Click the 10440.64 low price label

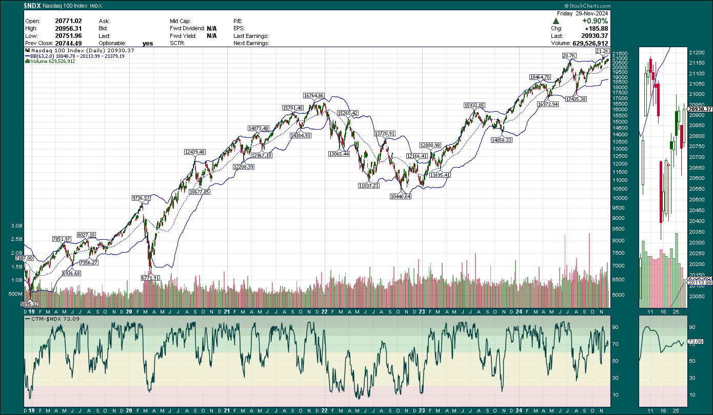point(401,197)
